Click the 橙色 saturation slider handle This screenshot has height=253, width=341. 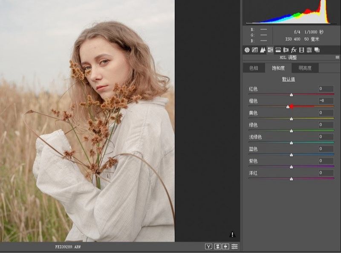(x=288, y=107)
